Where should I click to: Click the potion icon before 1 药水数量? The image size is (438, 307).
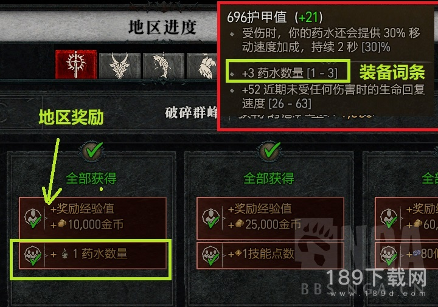pos(65,254)
